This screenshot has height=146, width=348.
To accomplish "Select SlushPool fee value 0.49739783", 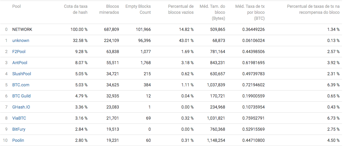I will [254, 74].
